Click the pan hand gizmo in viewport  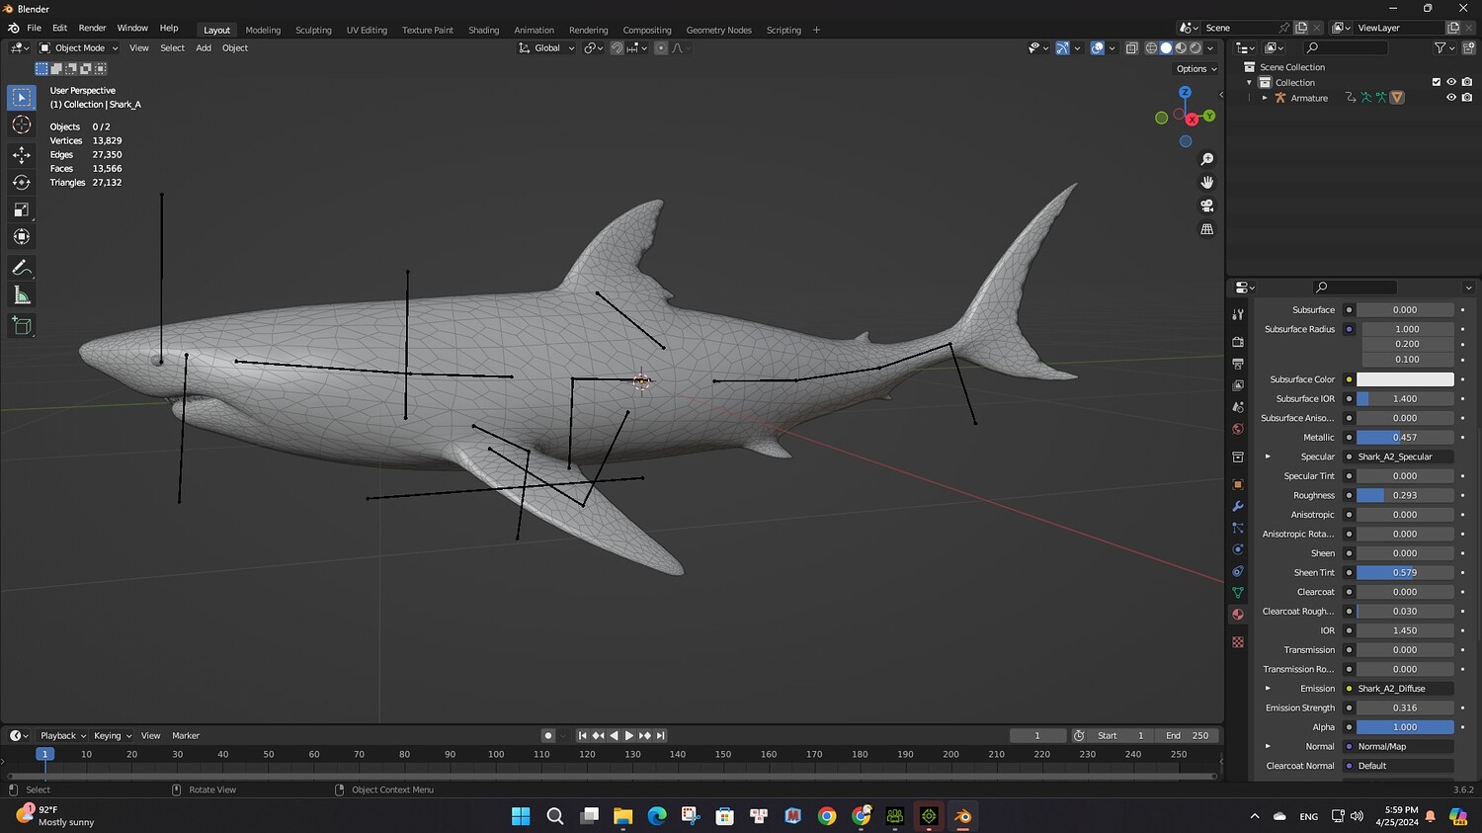point(1207,182)
